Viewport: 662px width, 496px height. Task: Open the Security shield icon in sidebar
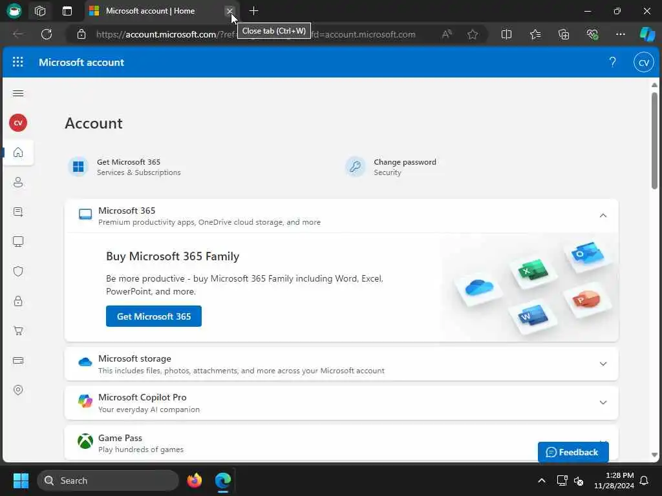(18, 271)
